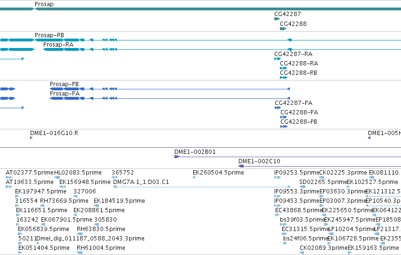Viewport: 401px width, 255px height.
Task: Click the EK184519.5prime EST label
Action: (119, 201)
